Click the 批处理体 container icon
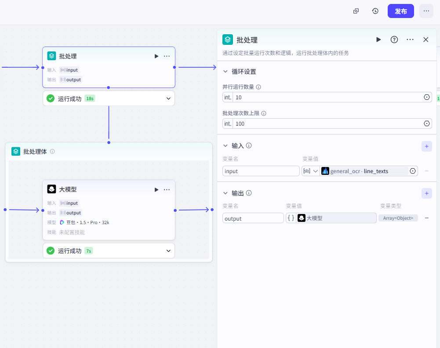Image resolution: width=440 pixels, height=348 pixels. click(16, 152)
